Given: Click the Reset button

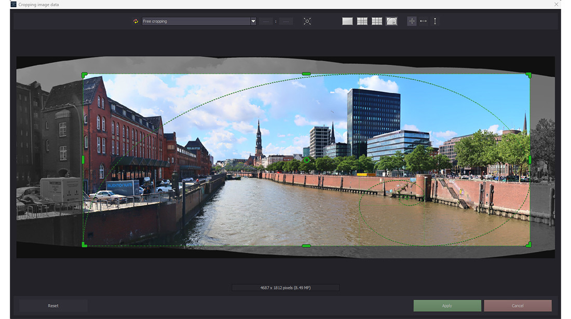Looking at the screenshot, I should pyautogui.click(x=53, y=306).
